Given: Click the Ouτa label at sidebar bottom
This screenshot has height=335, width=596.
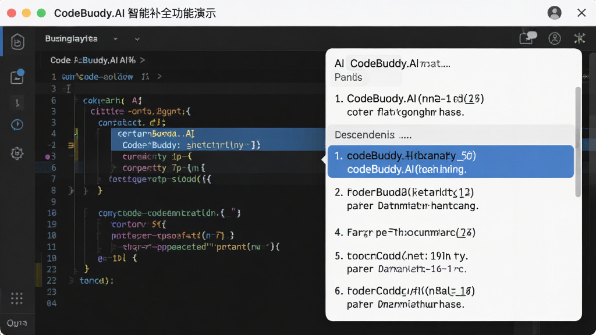Looking at the screenshot, I should (17, 323).
